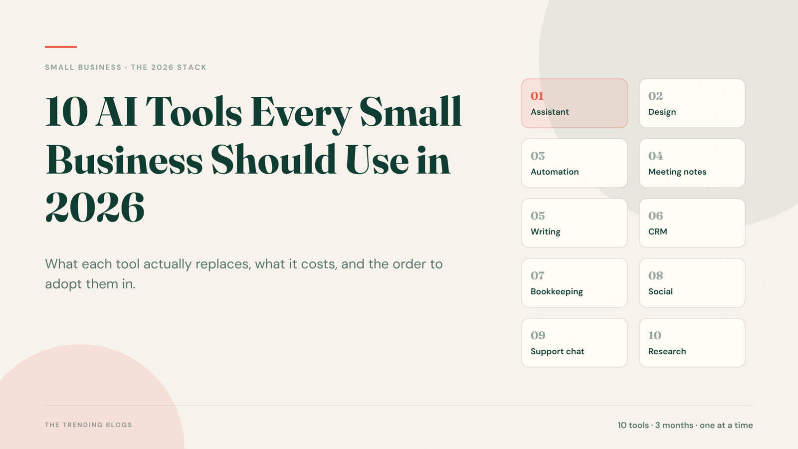The width and height of the screenshot is (798, 449).
Task: Click the 07 Bookkeeping card
Action: pos(575,283)
